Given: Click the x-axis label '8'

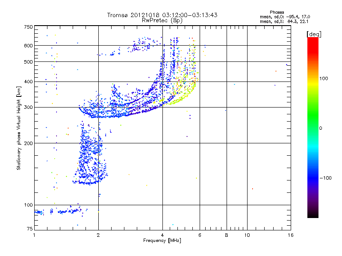Looking at the screenshot, I should tap(227, 235).
